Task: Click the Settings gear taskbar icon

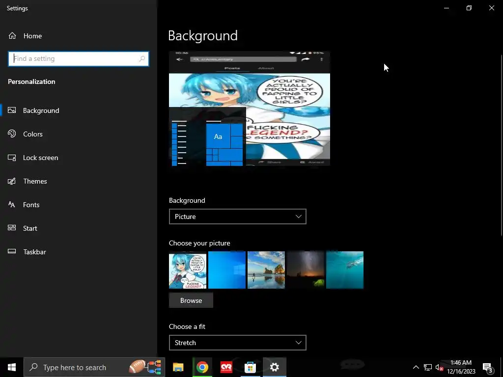Action: [x=274, y=367]
